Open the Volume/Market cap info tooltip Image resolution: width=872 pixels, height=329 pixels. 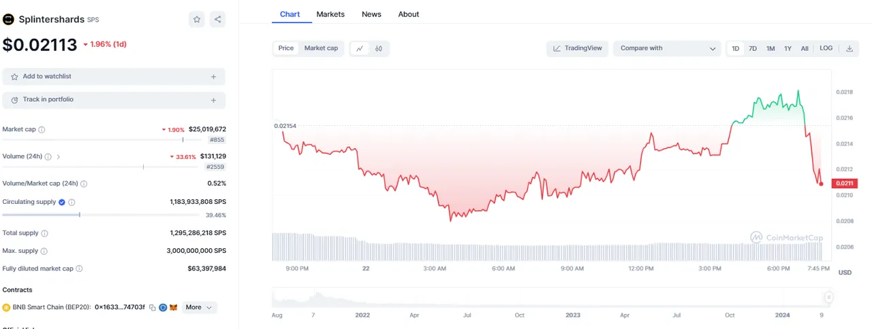(x=84, y=184)
